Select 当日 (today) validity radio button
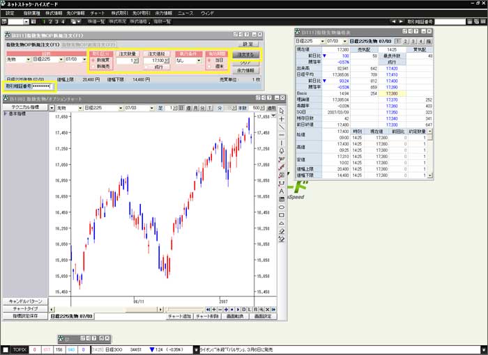The image size is (488, 355). (209, 61)
